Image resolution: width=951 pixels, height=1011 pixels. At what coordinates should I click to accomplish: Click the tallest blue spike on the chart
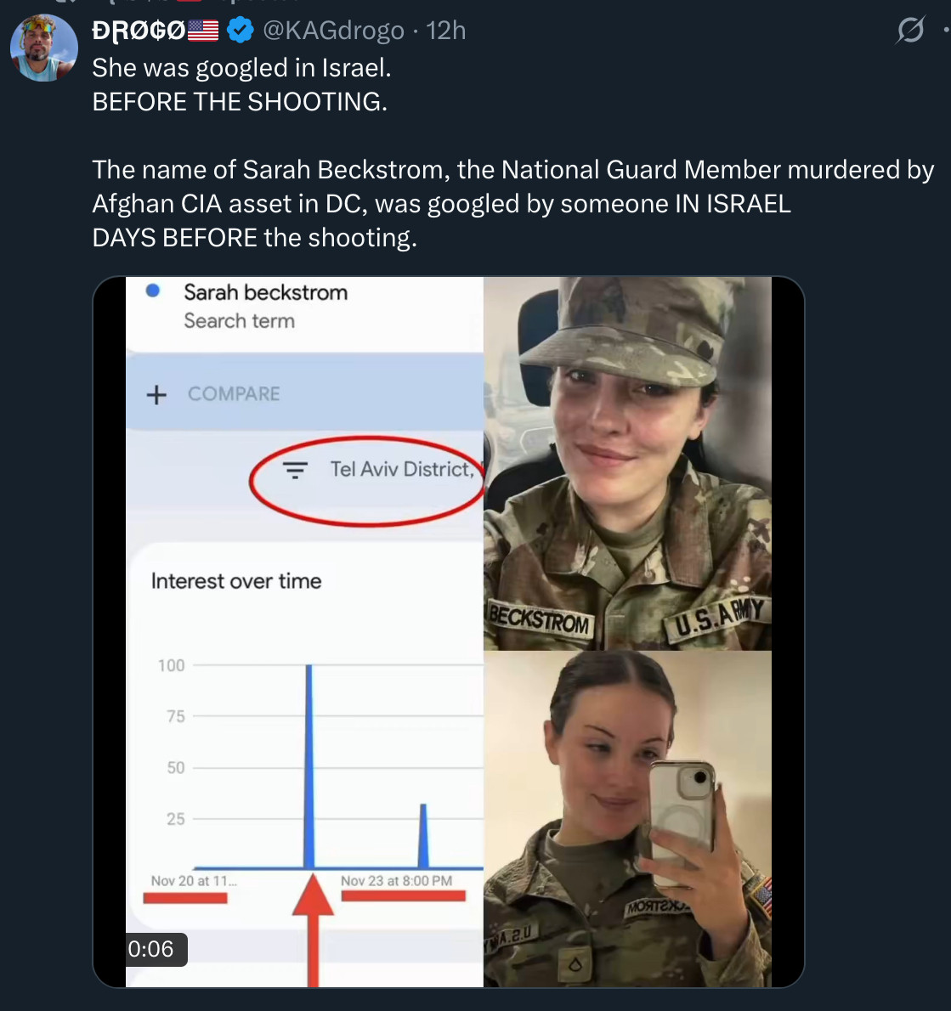(309, 765)
